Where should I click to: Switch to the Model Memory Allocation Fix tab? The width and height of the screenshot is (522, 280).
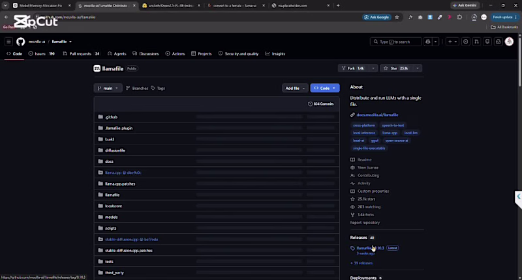click(40, 6)
